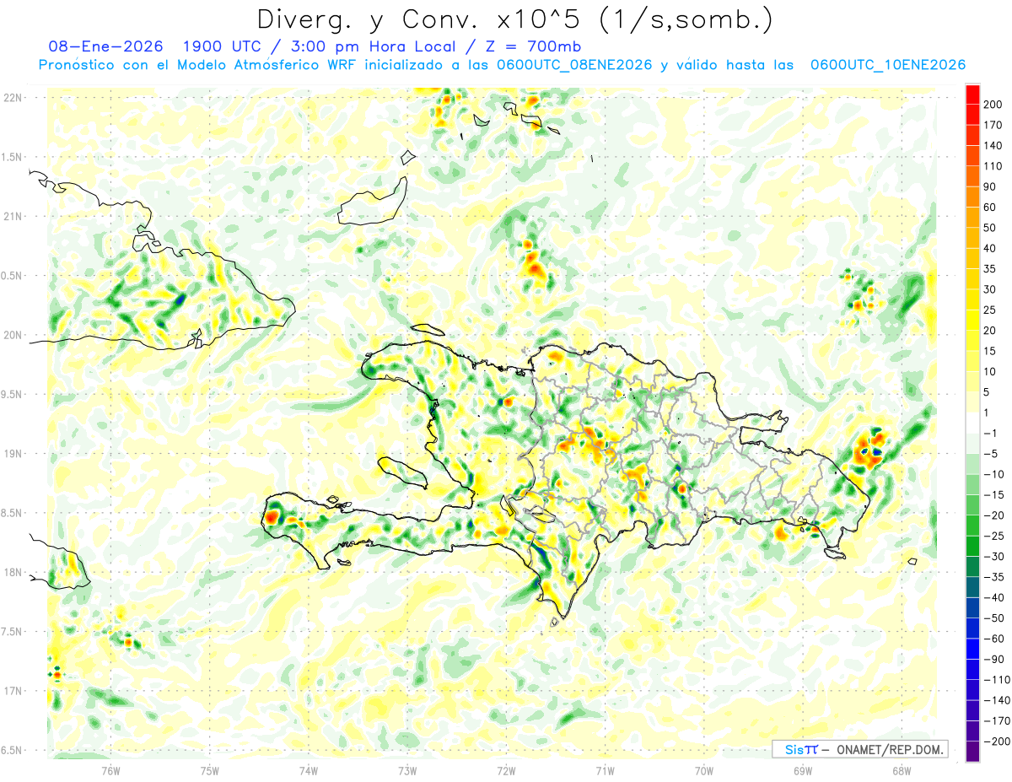Pick the purple swatch below the -200 label
1012x782 pixels.
pos(972,752)
